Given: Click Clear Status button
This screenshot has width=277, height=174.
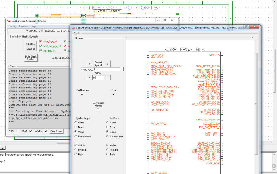Looking at the screenshot, I should click(x=56, y=131).
